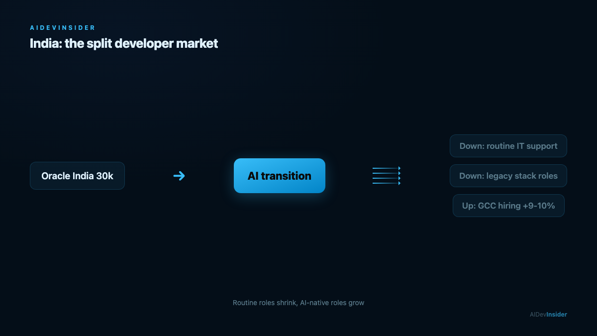Click the single blue right arrow icon
The width and height of the screenshot is (597, 336).
click(179, 176)
